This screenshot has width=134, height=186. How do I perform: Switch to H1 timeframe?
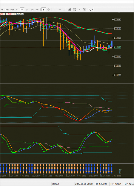17,10
